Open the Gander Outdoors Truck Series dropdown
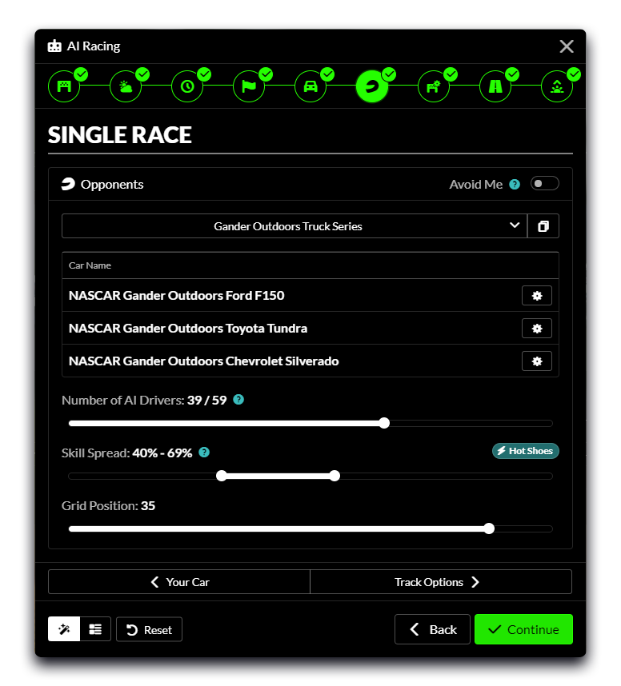This screenshot has width=621, height=686. (x=294, y=226)
